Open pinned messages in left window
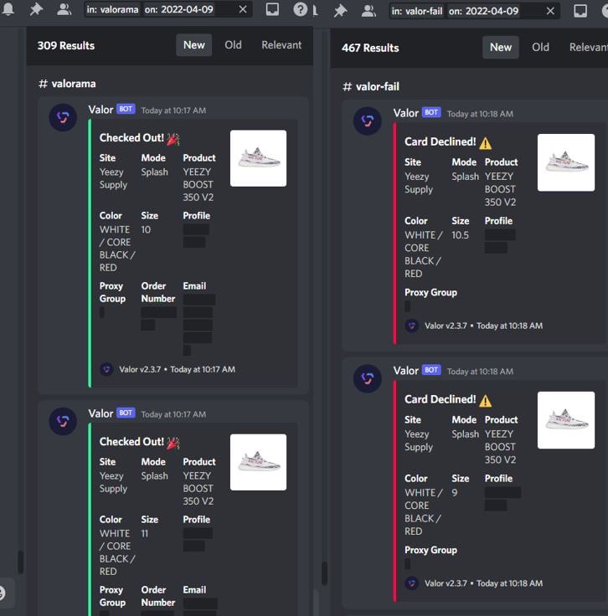Screen dimensions: 608x616 pos(36,9)
